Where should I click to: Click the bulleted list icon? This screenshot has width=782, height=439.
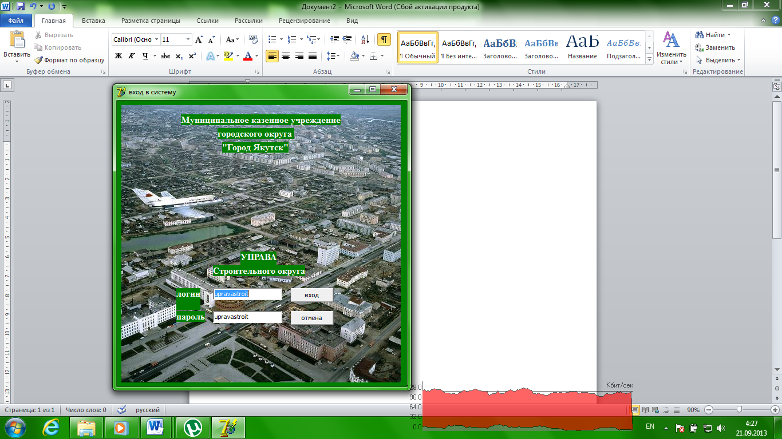pyautogui.click(x=272, y=39)
